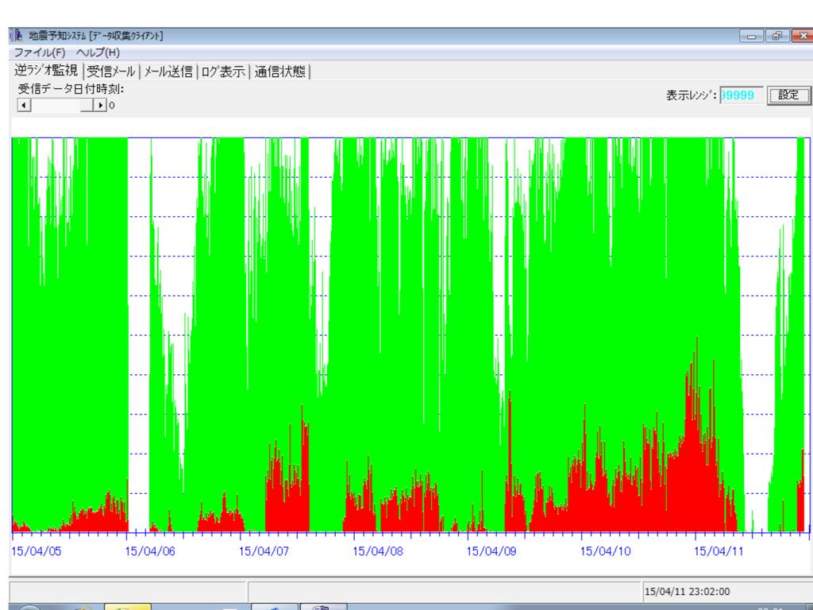Click the 15/04/06 axis label
Image resolution: width=813 pixels, height=610 pixels.
150,551
